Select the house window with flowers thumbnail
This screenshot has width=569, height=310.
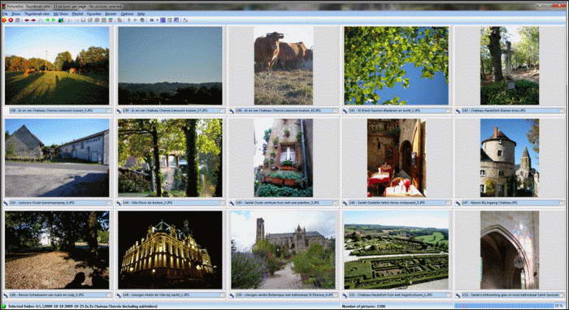[284, 158]
